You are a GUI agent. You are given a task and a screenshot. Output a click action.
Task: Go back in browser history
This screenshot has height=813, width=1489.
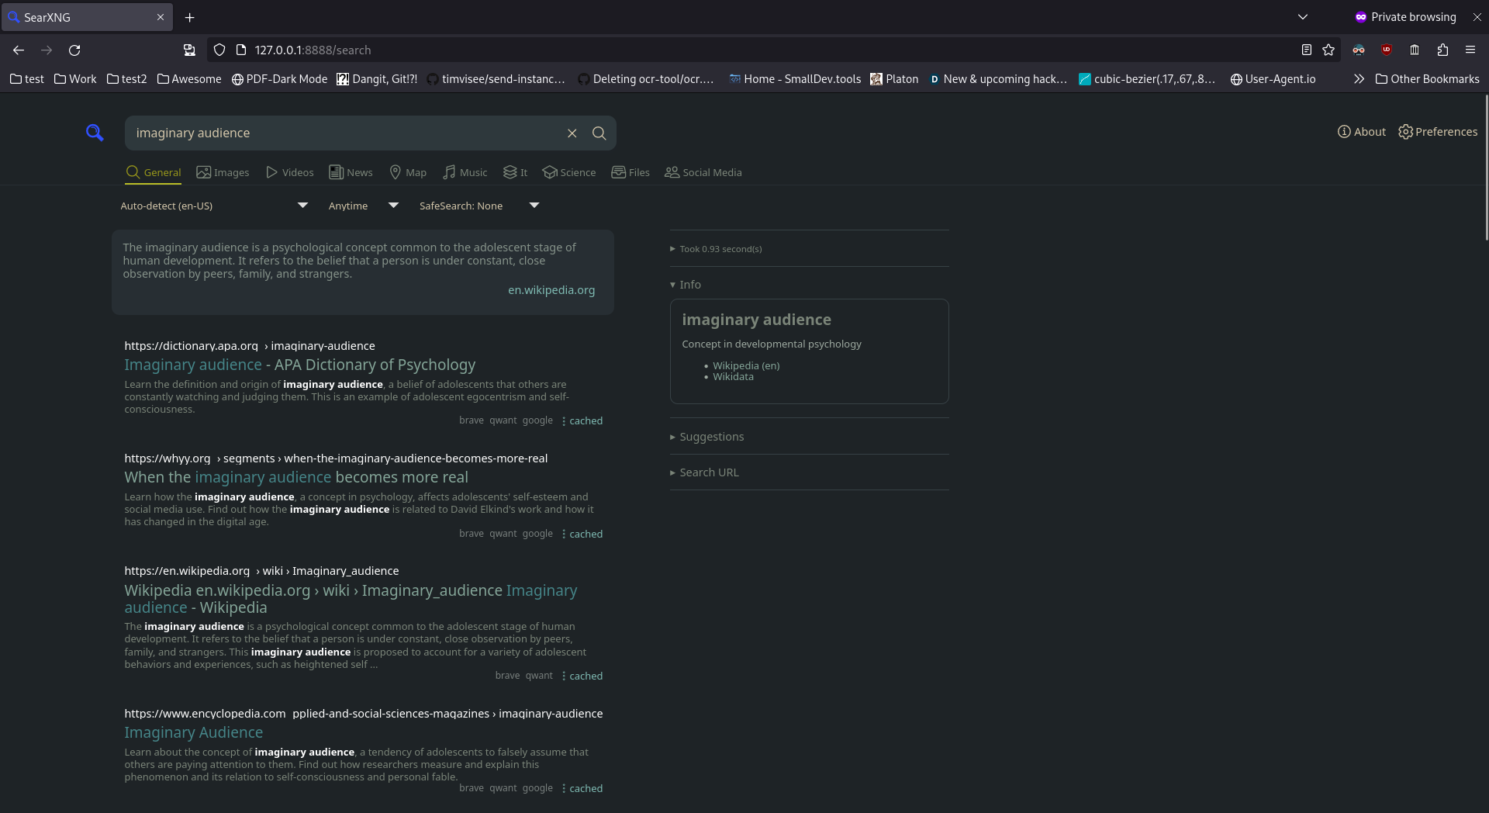19,50
